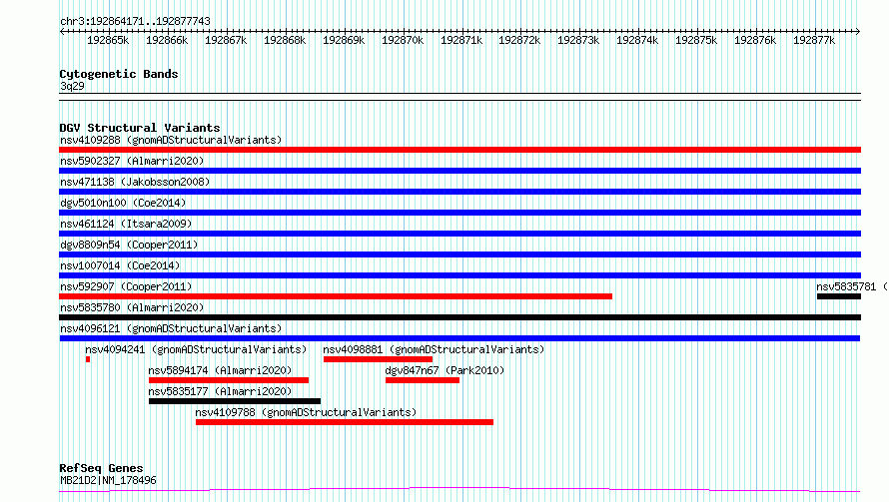Open nsv5835780 (Almarri2020) variant label
The image size is (889, 502).
132,307
